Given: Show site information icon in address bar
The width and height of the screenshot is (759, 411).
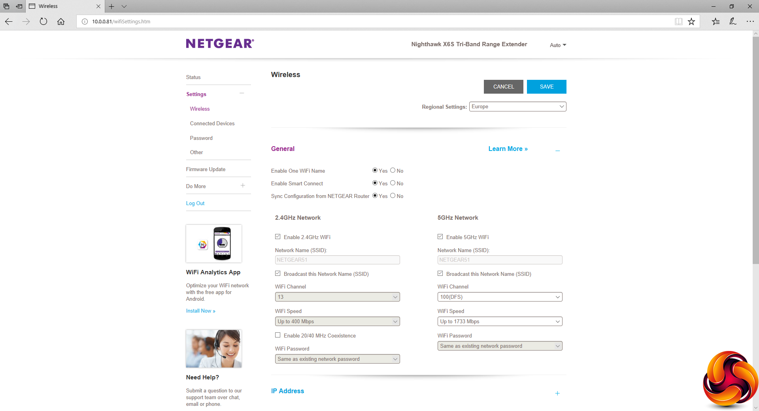Looking at the screenshot, I should tap(85, 22).
